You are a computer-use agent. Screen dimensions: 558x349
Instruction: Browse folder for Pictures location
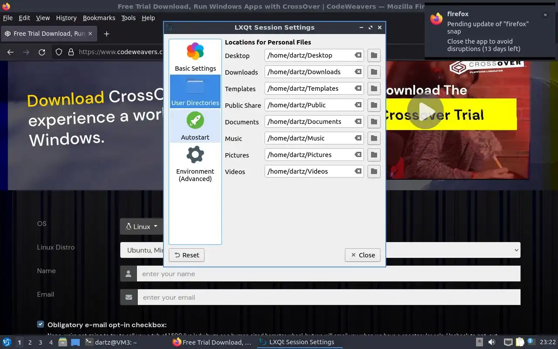(374, 155)
